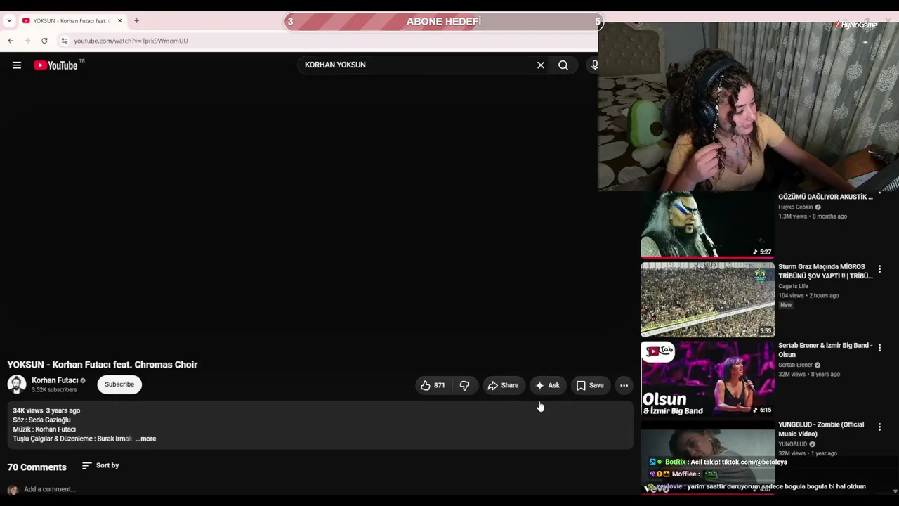
Task: Go back in browser history
Action: pos(11,41)
